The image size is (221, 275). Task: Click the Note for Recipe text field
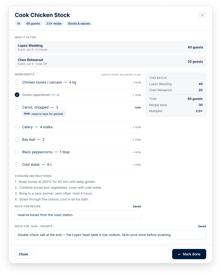point(78,215)
